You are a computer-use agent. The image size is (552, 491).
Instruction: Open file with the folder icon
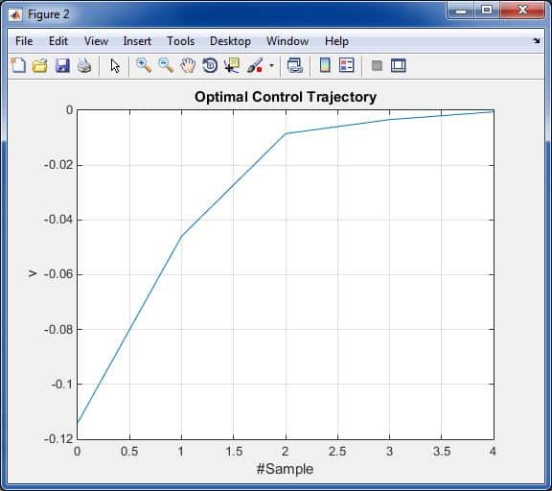pos(40,65)
